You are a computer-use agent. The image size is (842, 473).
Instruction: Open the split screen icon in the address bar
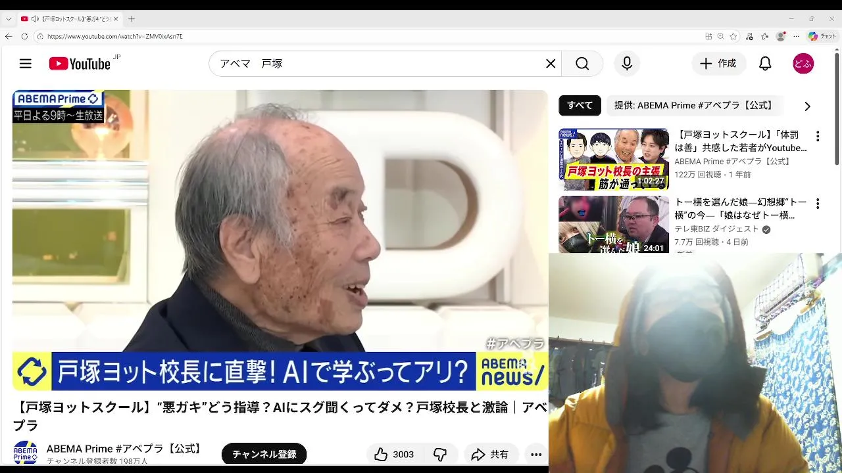(708, 36)
